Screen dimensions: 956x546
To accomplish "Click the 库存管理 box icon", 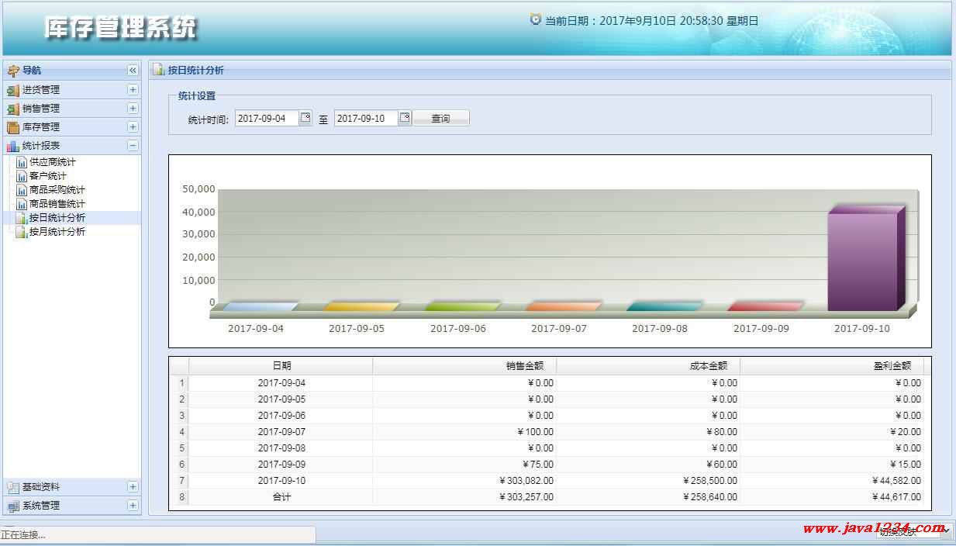I will [12, 127].
